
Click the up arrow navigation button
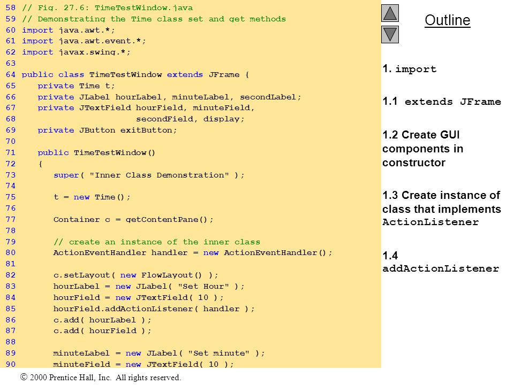390,13
